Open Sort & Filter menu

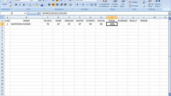point(151,4)
